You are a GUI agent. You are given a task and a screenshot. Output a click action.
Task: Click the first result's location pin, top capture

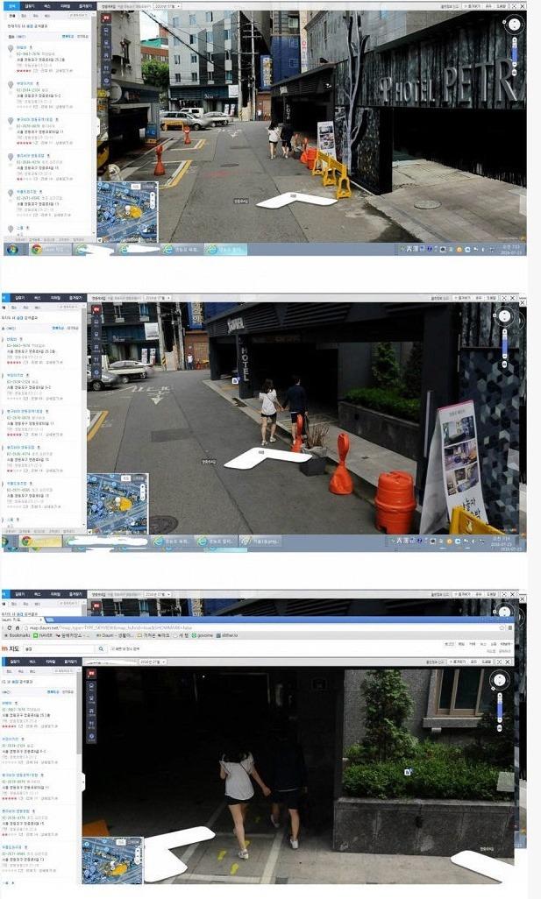[11, 49]
